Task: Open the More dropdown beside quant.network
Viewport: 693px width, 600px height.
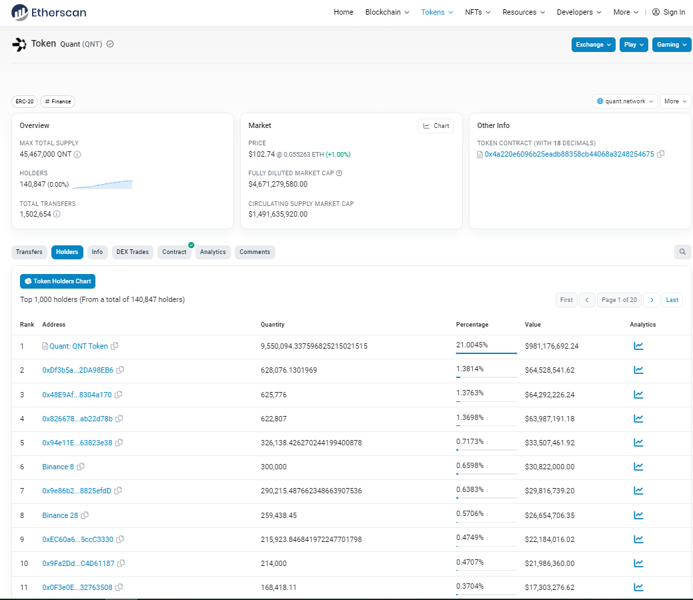Action: point(675,101)
